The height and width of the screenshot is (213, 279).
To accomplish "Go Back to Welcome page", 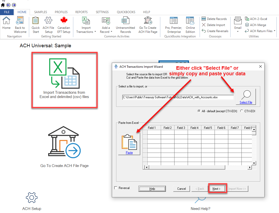I will [20, 25].
